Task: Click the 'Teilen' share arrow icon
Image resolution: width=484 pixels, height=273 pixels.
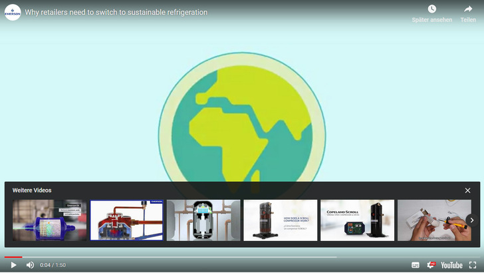Action: point(468,9)
